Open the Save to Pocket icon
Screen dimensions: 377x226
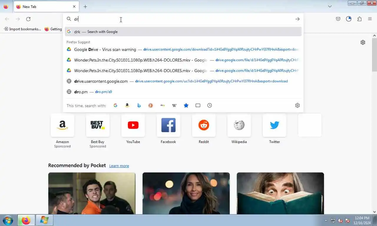point(338,19)
